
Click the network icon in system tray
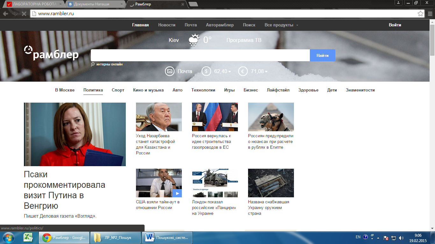[x=394, y=237]
